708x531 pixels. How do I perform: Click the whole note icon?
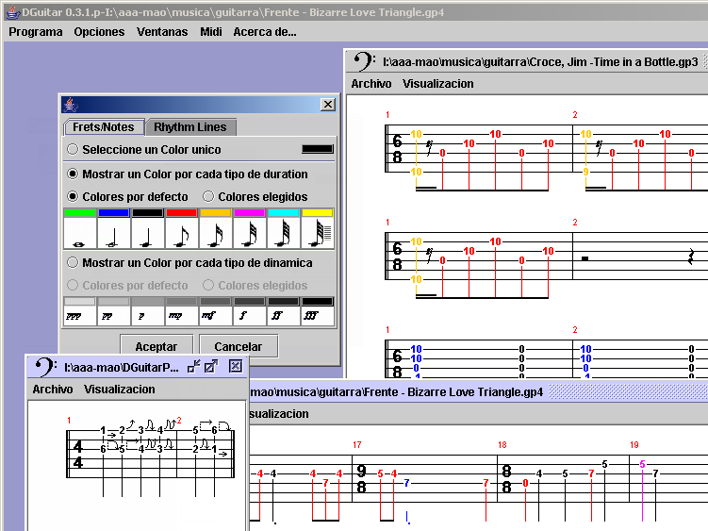pos(80,233)
